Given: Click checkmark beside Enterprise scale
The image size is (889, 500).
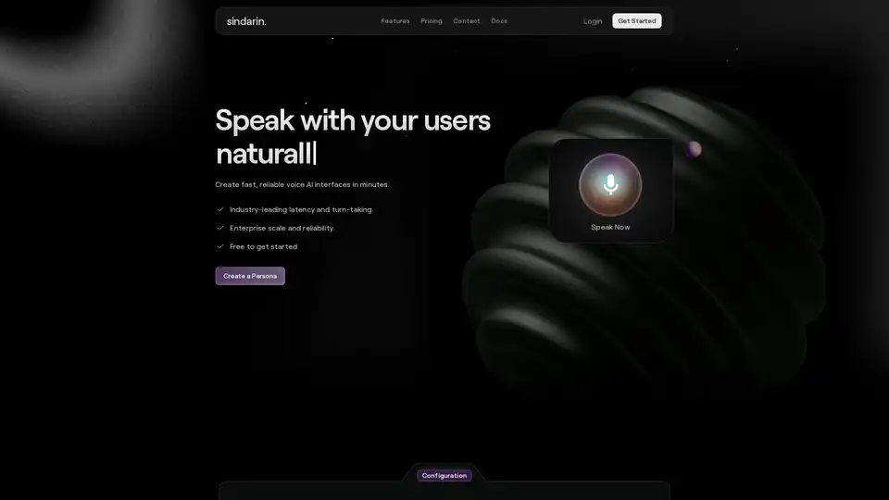Looking at the screenshot, I should [x=220, y=228].
